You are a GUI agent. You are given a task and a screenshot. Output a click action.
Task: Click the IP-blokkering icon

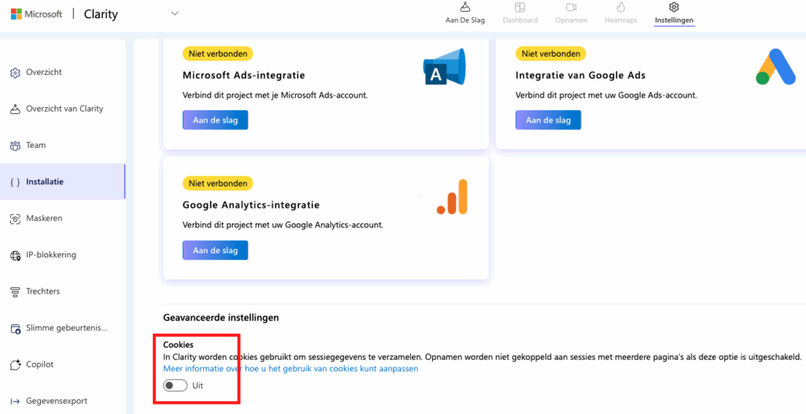15,255
